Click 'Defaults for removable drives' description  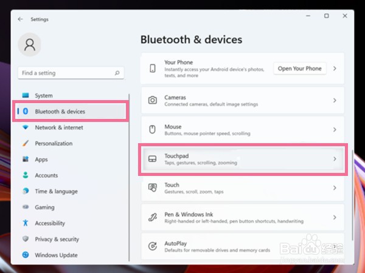[x=217, y=250]
